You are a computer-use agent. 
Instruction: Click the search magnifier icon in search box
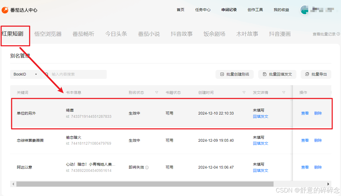46,74
